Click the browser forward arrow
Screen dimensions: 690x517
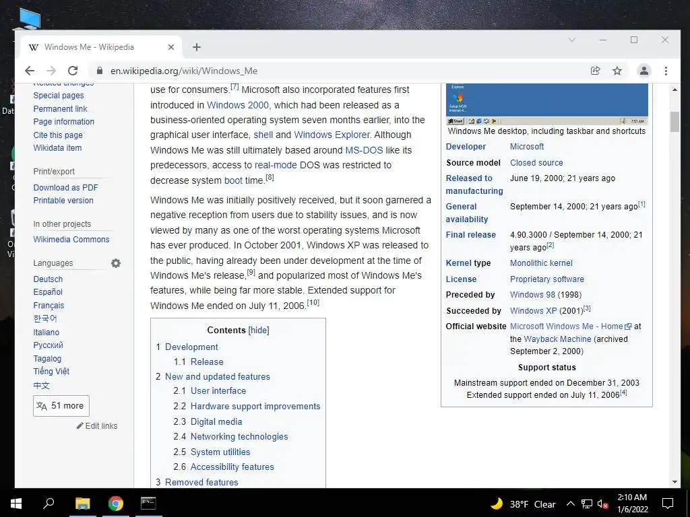51,71
